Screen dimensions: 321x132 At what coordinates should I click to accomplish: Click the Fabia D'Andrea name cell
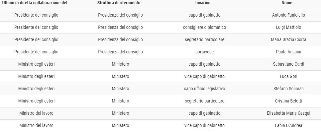pyautogui.click(x=288, y=125)
